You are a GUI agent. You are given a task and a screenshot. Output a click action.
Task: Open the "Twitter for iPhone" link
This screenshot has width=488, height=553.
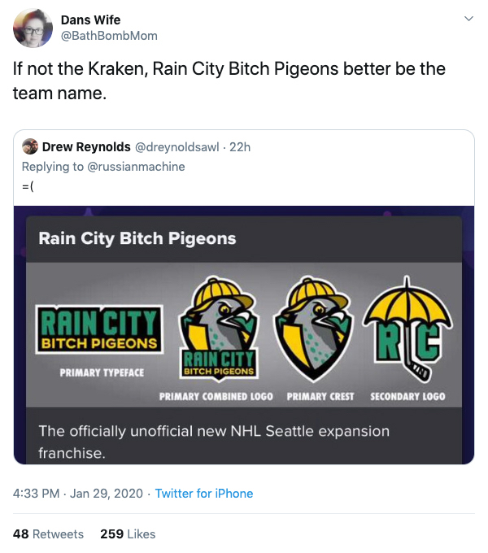click(204, 494)
